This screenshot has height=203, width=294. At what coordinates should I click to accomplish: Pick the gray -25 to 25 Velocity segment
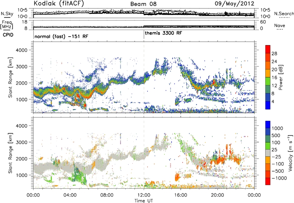268,153
